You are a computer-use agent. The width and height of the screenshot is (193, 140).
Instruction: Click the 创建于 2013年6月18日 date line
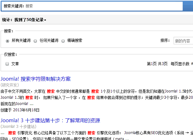(x=20, y=110)
